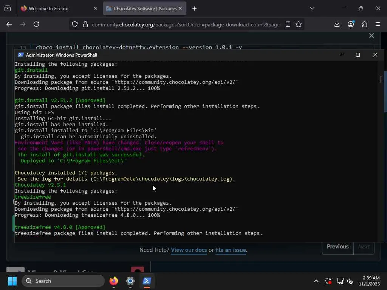The width and height of the screenshot is (387, 290).
Task: Open the clock showing 2:39 AM
Action: pos(369,281)
